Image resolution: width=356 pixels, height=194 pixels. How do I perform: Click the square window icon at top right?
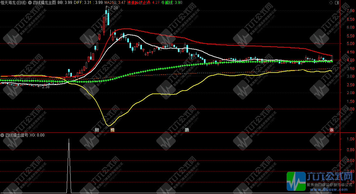337,3
